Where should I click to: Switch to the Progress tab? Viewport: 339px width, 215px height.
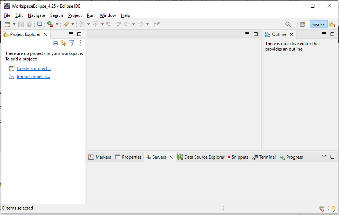[x=291, y=157]
